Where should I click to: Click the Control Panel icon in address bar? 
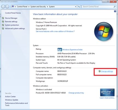13,7
